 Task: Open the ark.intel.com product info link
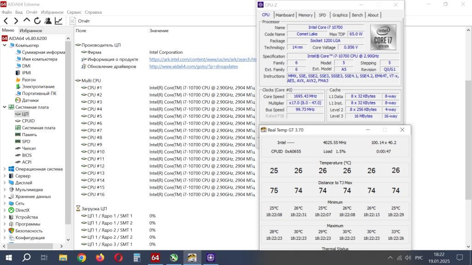tap(203, 59)
